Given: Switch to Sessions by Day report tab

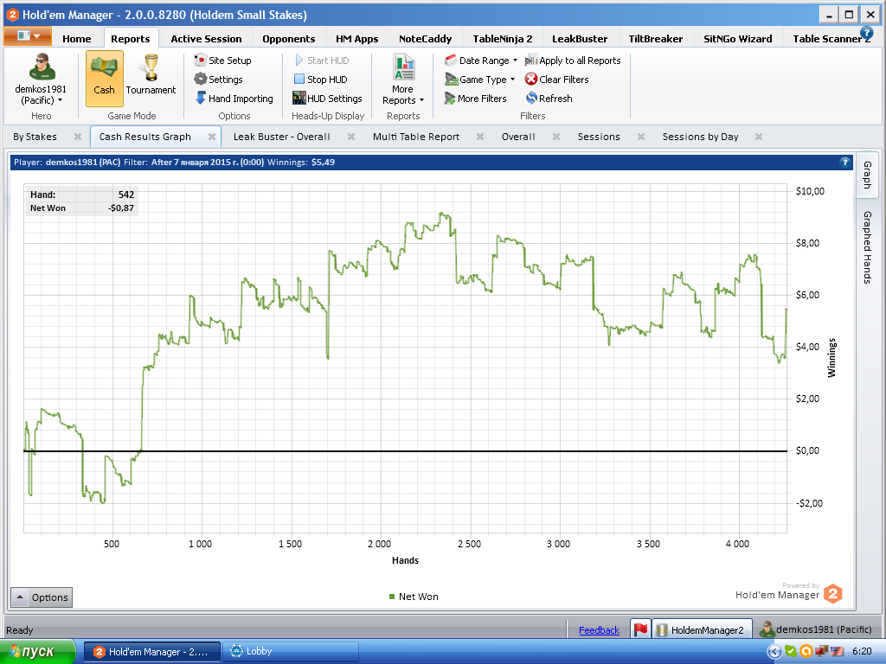Looking at the screenshot, I should (x=700, y=137).
